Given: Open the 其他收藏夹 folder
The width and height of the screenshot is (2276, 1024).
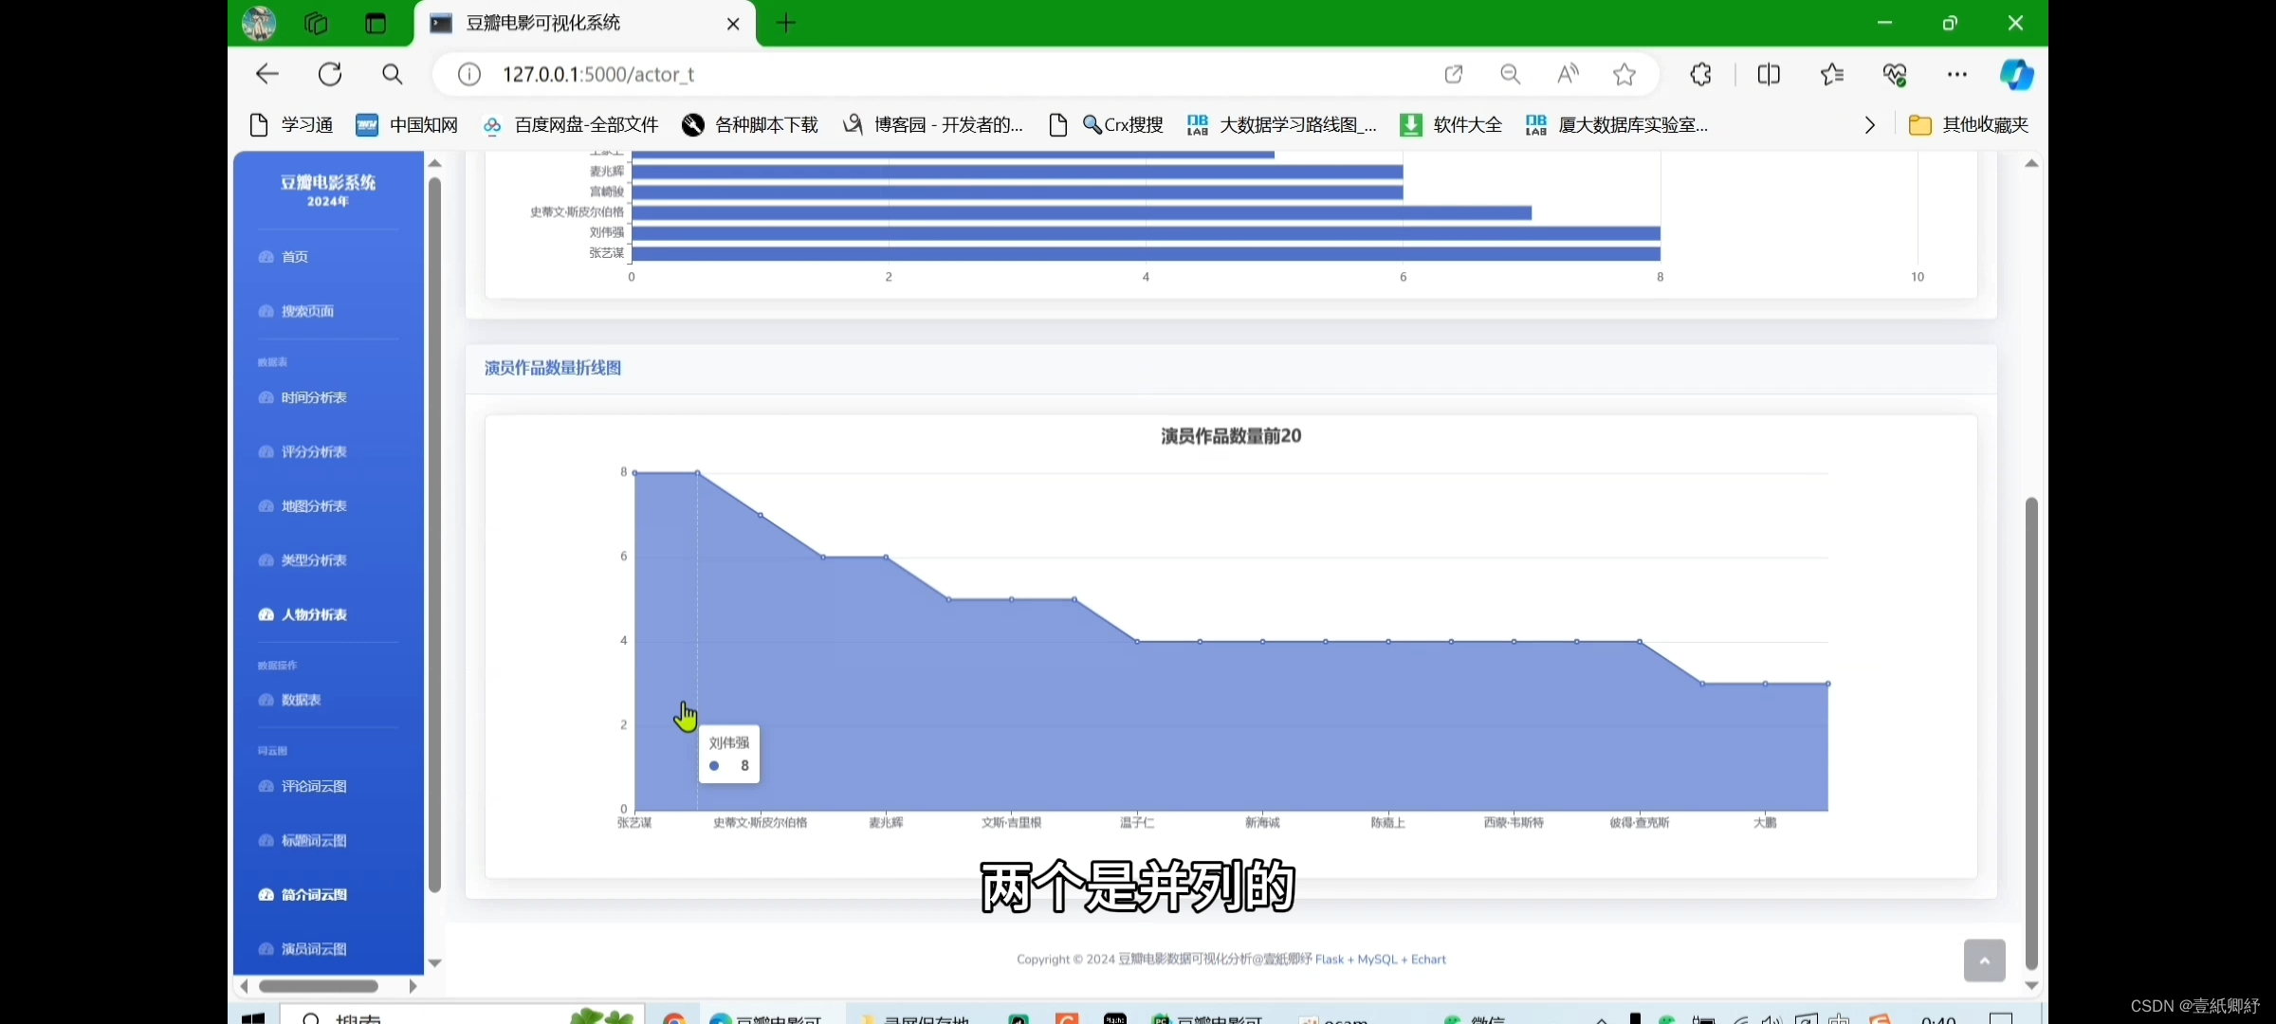Looking at the screenshot, I should point(1969,124).
